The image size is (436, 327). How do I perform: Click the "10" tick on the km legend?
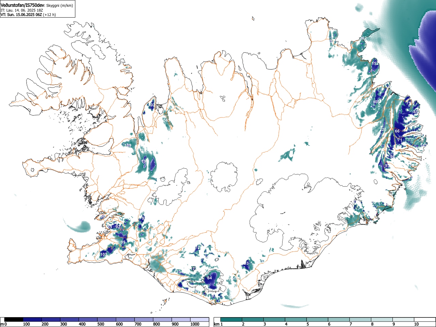click(416, 324)
